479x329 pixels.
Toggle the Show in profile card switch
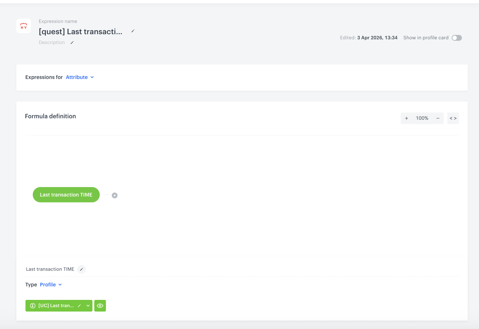click(x=457, y=38)
